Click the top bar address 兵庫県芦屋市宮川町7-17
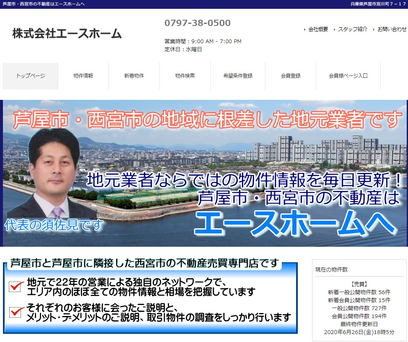Image resolution: width=408 pixels, height=342 pixels. coord(378,4)
